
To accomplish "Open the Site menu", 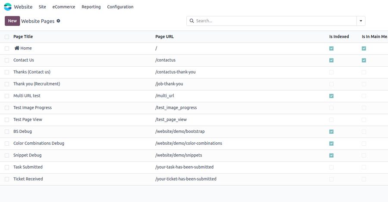I will [42, 7].
